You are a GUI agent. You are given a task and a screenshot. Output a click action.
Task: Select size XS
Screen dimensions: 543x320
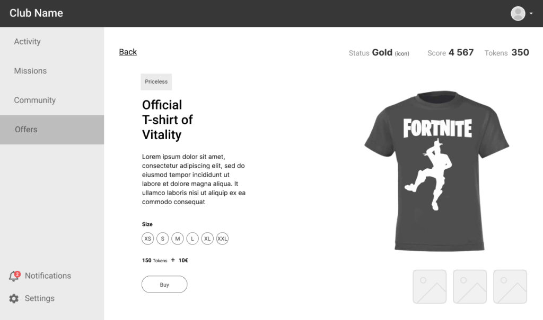point(147,239)
